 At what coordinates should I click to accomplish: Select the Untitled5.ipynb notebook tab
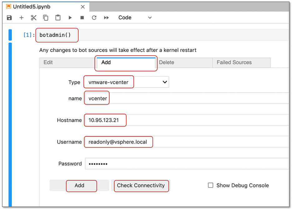click(x=37, y=6)
